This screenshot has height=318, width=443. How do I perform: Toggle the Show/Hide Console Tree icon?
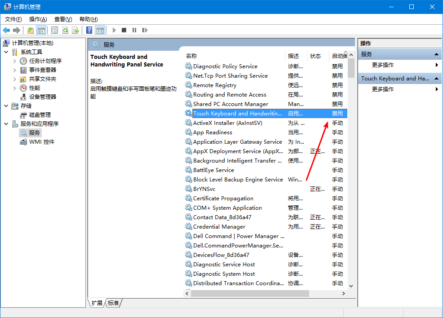41,30
